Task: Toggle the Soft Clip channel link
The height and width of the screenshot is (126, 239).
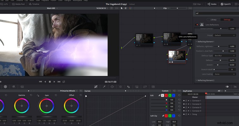Action: tap(163, 116)
